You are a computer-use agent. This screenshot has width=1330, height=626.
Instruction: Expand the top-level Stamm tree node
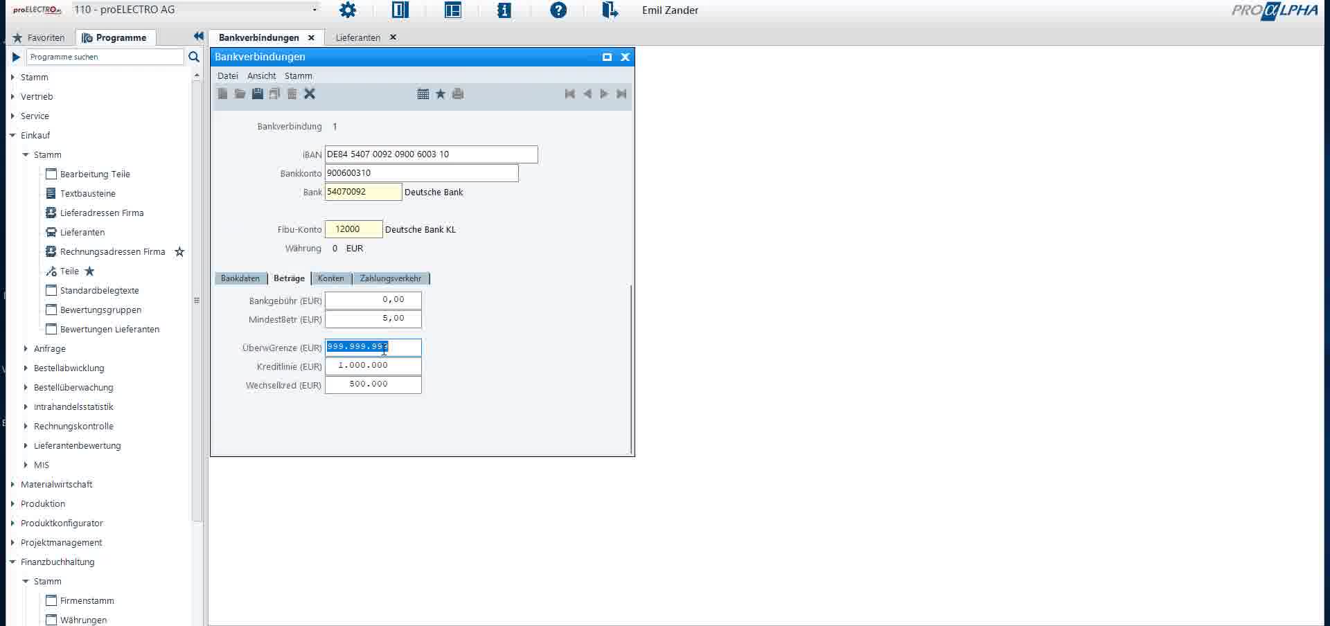click(x=12, y=77)
